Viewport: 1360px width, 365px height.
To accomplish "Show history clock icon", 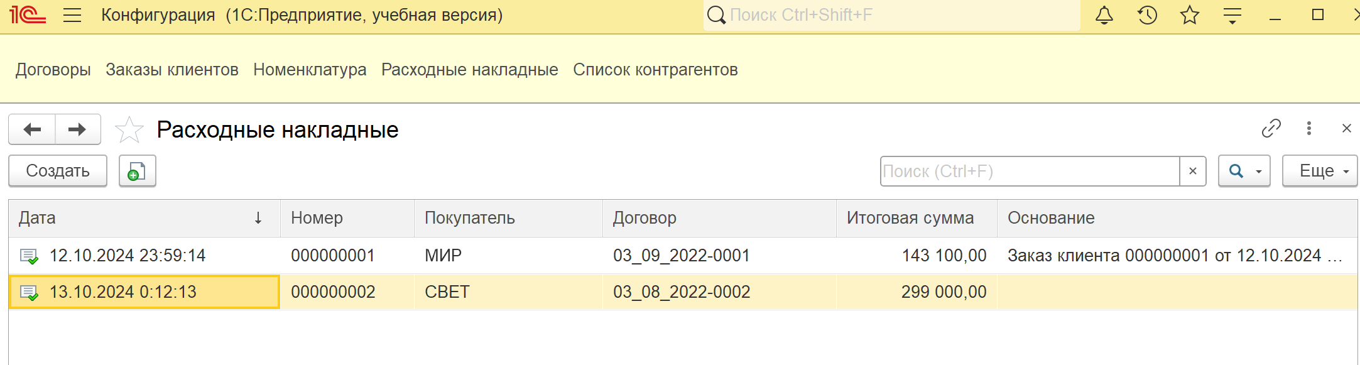I will click(x=1147, y=15).
